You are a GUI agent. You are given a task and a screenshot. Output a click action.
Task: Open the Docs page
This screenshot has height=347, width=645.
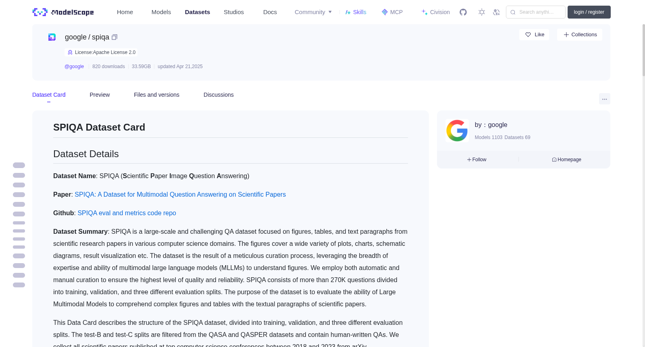270,12
